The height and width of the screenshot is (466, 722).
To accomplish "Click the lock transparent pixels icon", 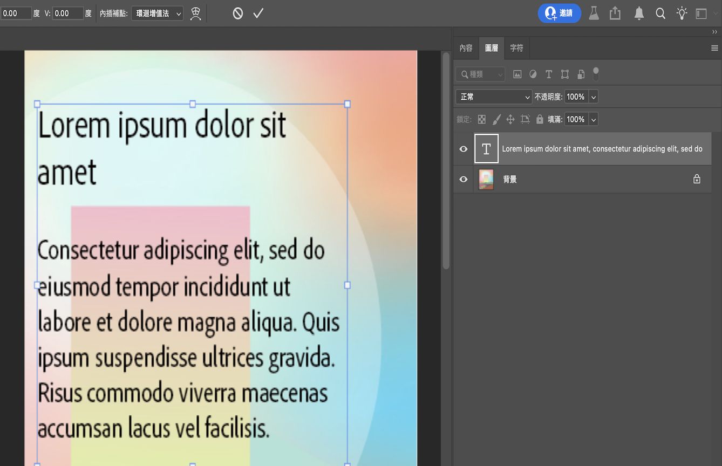I will pos(481,119).
